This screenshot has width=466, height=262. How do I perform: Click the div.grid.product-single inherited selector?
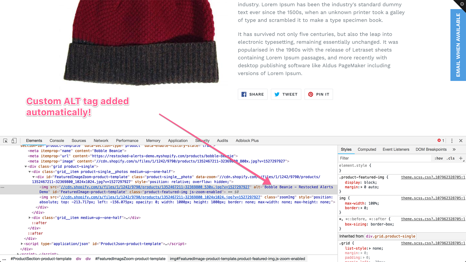[391, 236]
